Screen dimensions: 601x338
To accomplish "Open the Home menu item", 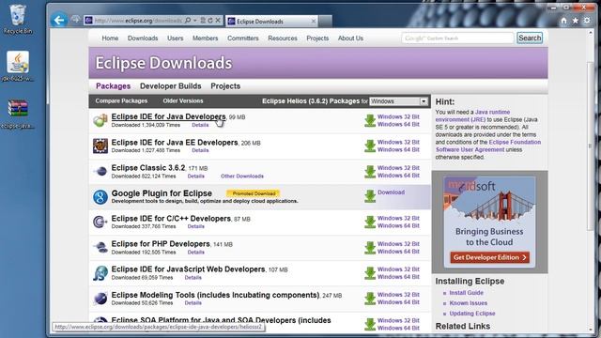I will (x=110, y=38).
